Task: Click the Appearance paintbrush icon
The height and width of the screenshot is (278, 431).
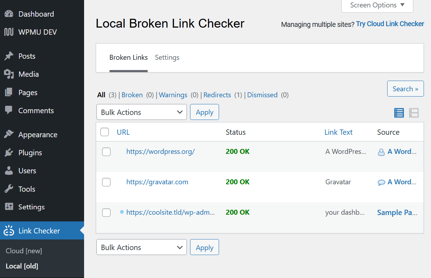Action: (8, 135)
